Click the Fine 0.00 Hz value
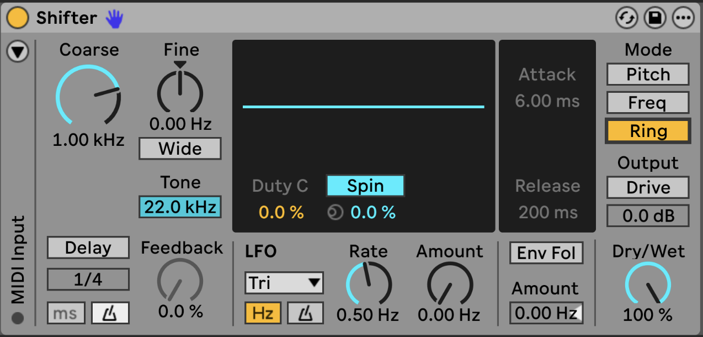The width and height of the screenshot is (703, 337). 180,124
